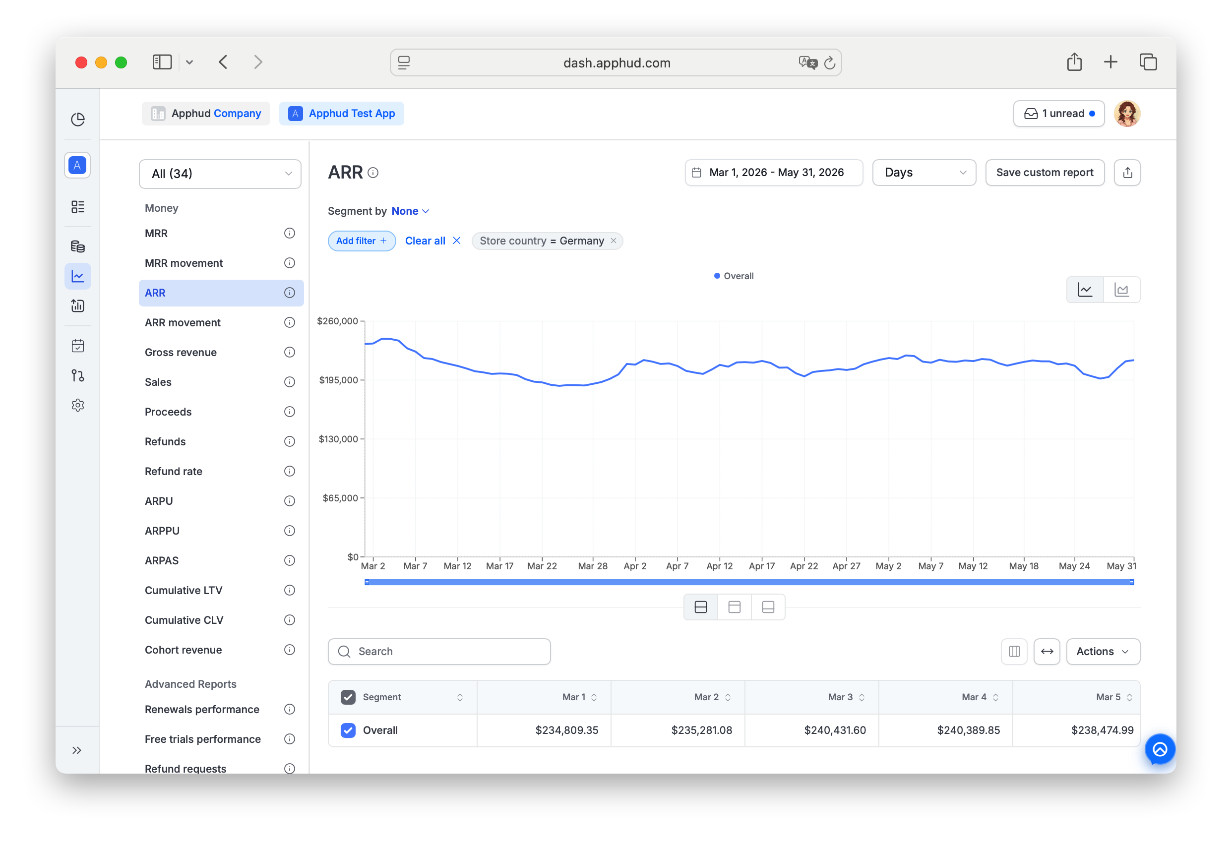The width and height of the screenshot is (1232, 848).
Task: Sort table by Mar 1 column
Action: point(594,697)
